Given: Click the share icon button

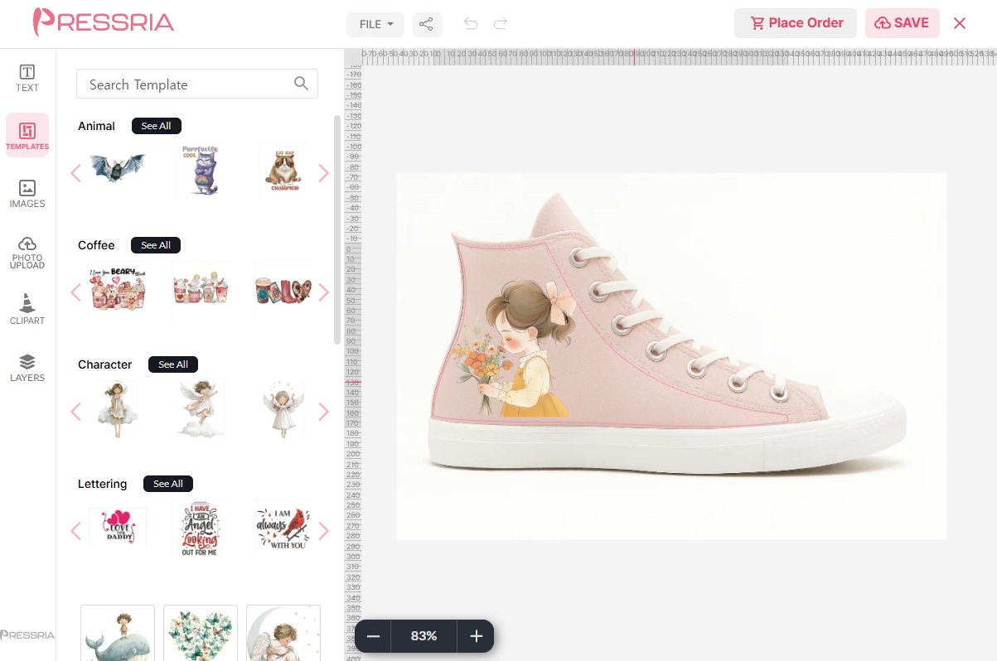Looking at the screenshot, I should [x=426, y=24].
